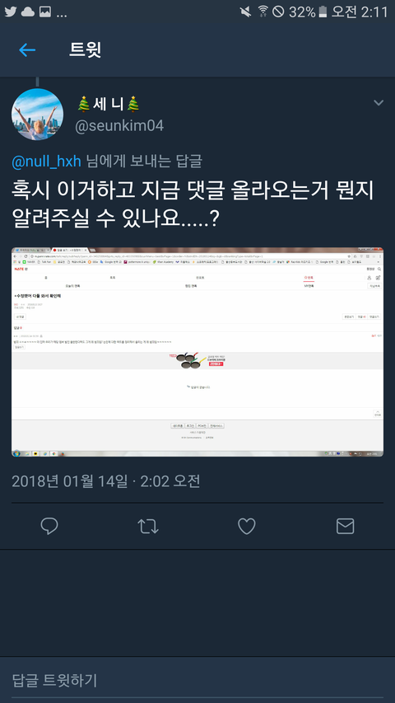Screen dimensions: 395x703
Task: Open the @seunkim04 handle
Action: 119,126
